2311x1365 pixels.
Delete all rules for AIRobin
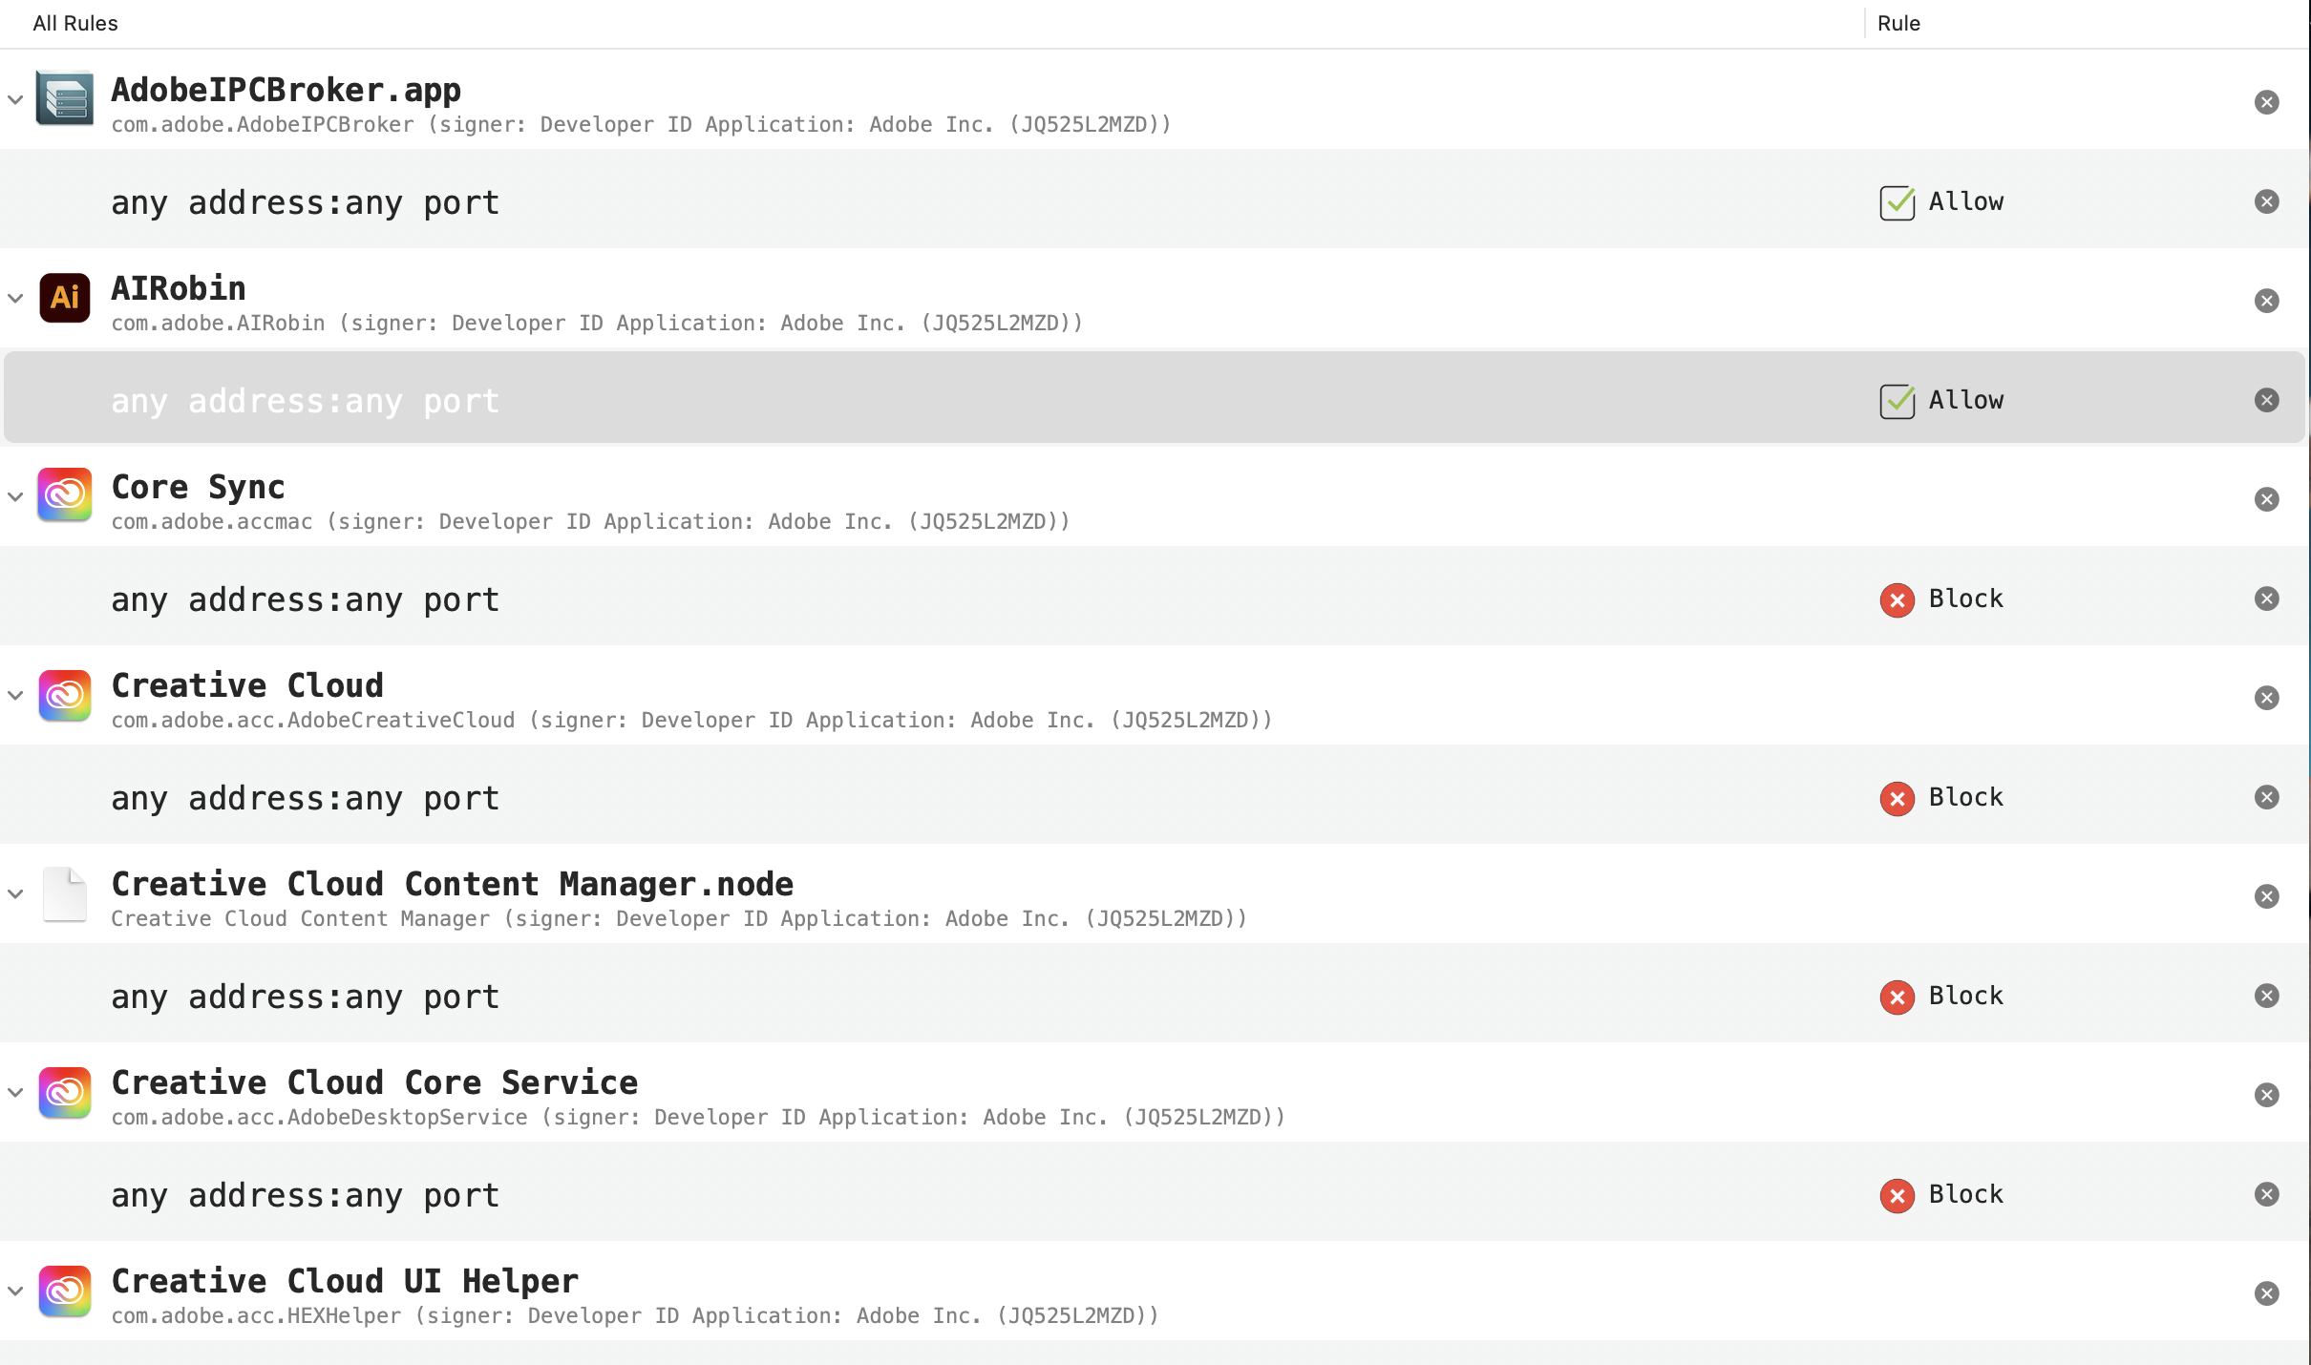point(2266,301)
